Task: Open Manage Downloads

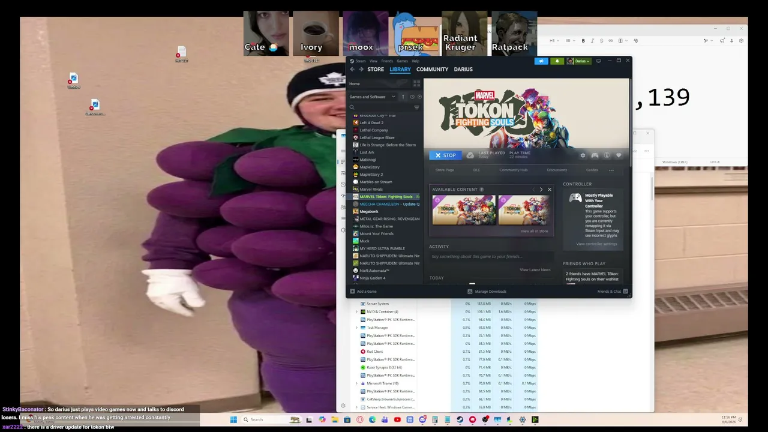Action: pos(487,292)
